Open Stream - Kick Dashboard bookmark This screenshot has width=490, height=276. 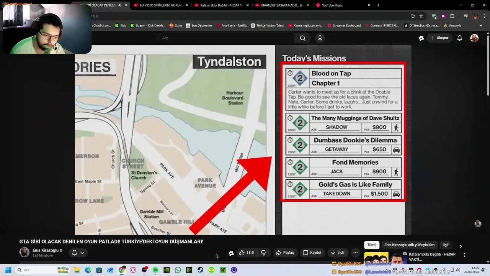(x=148, y=26)
